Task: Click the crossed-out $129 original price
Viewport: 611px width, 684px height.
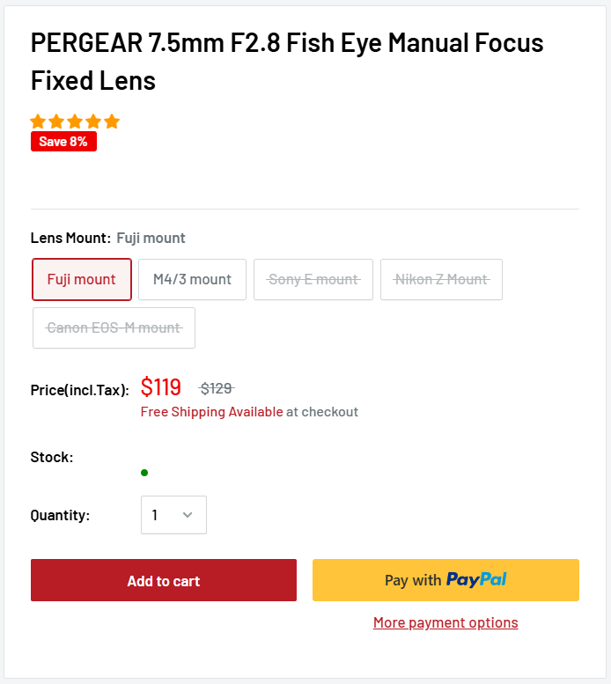Action: [x=217, y=388]
